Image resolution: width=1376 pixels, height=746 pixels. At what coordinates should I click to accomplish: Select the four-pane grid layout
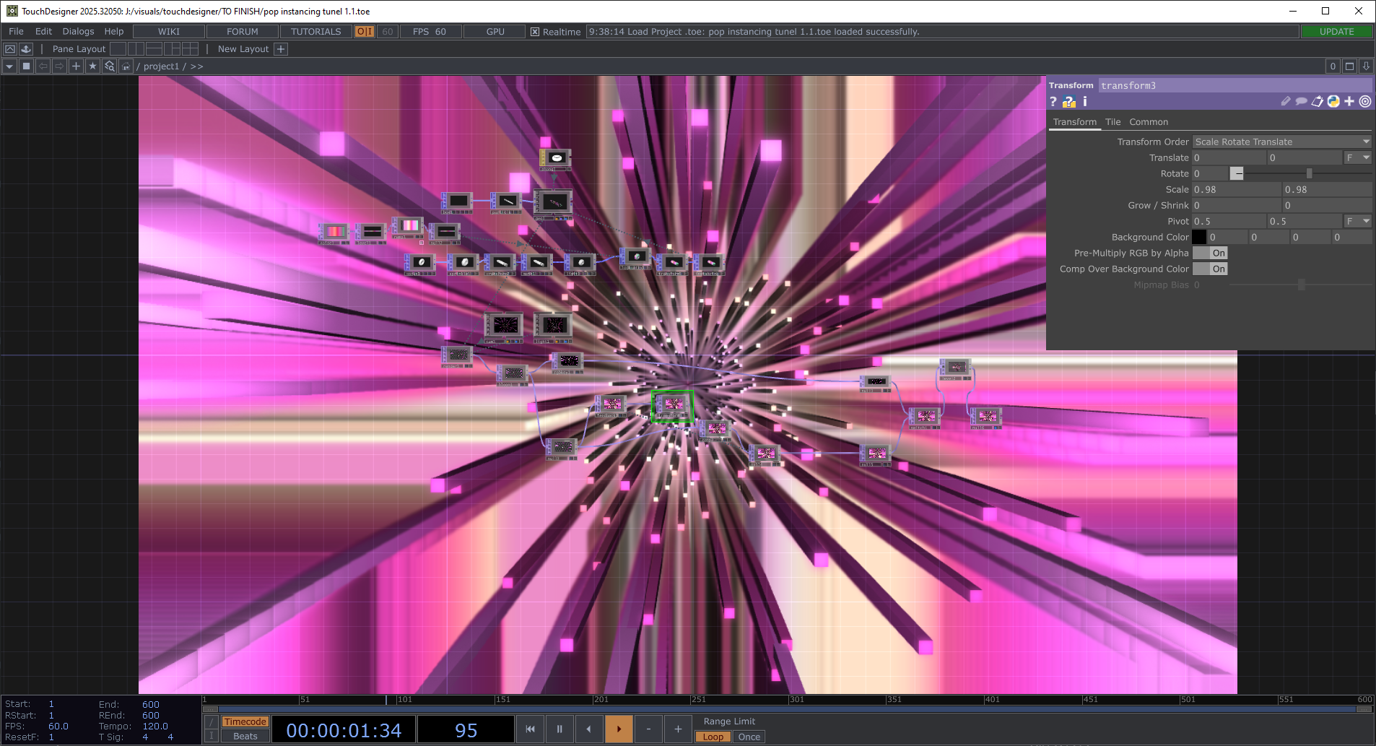[190, 49]
